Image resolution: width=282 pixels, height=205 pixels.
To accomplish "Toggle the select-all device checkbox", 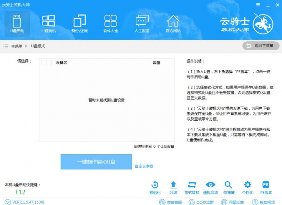I will (x=44, y=63).
